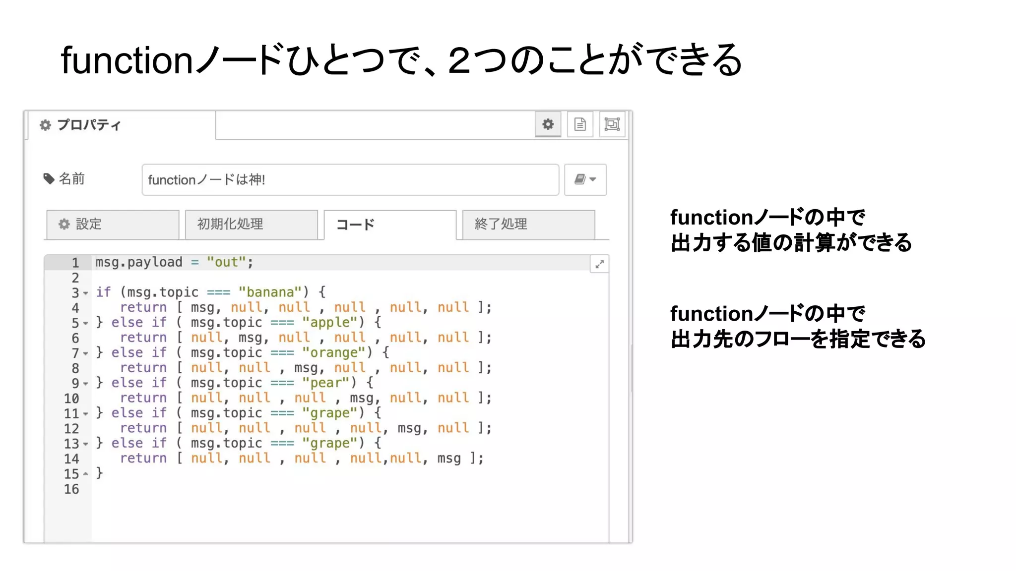
Task: Expand code editor to full size
Action: tap(599, 264)
